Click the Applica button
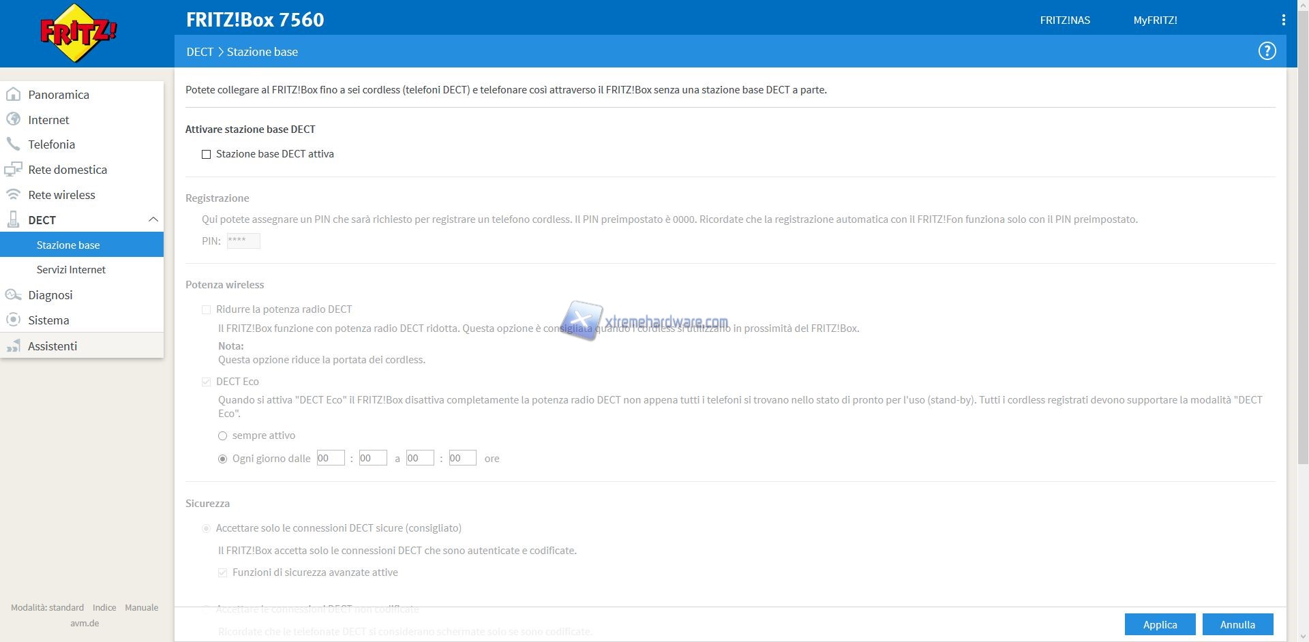Viewport: 1309px width, 642px height. (1159, 624)
